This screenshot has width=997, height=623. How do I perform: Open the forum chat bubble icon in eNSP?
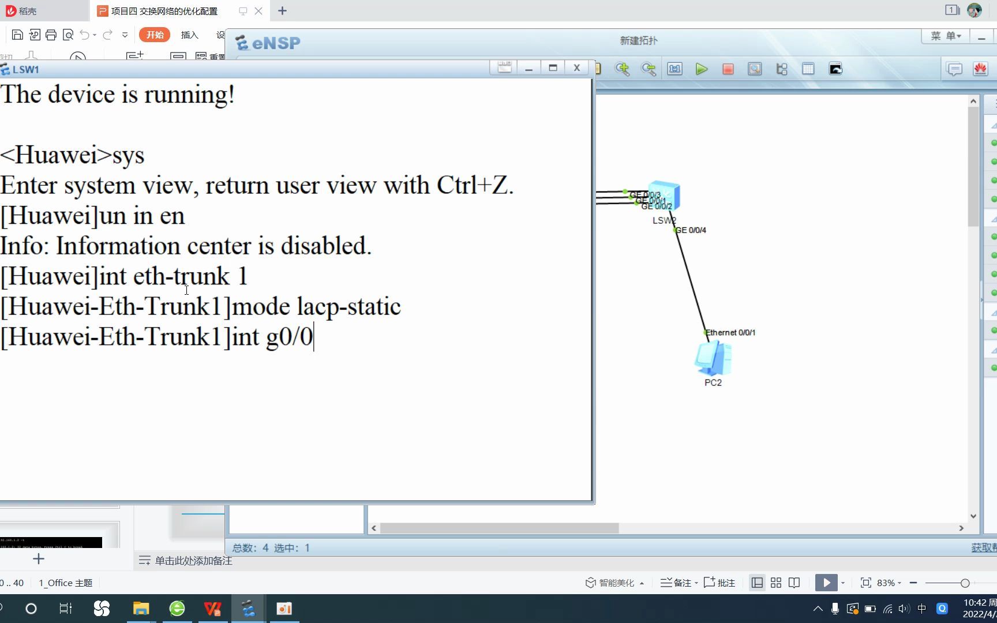955,69
